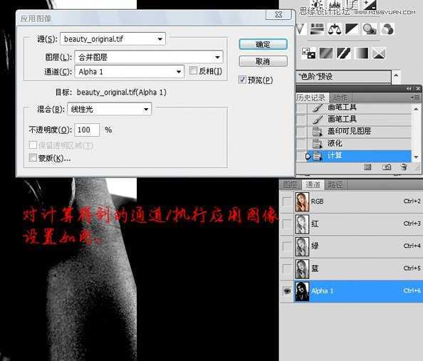Select the 液化 history state

click(x=359, y=144)
